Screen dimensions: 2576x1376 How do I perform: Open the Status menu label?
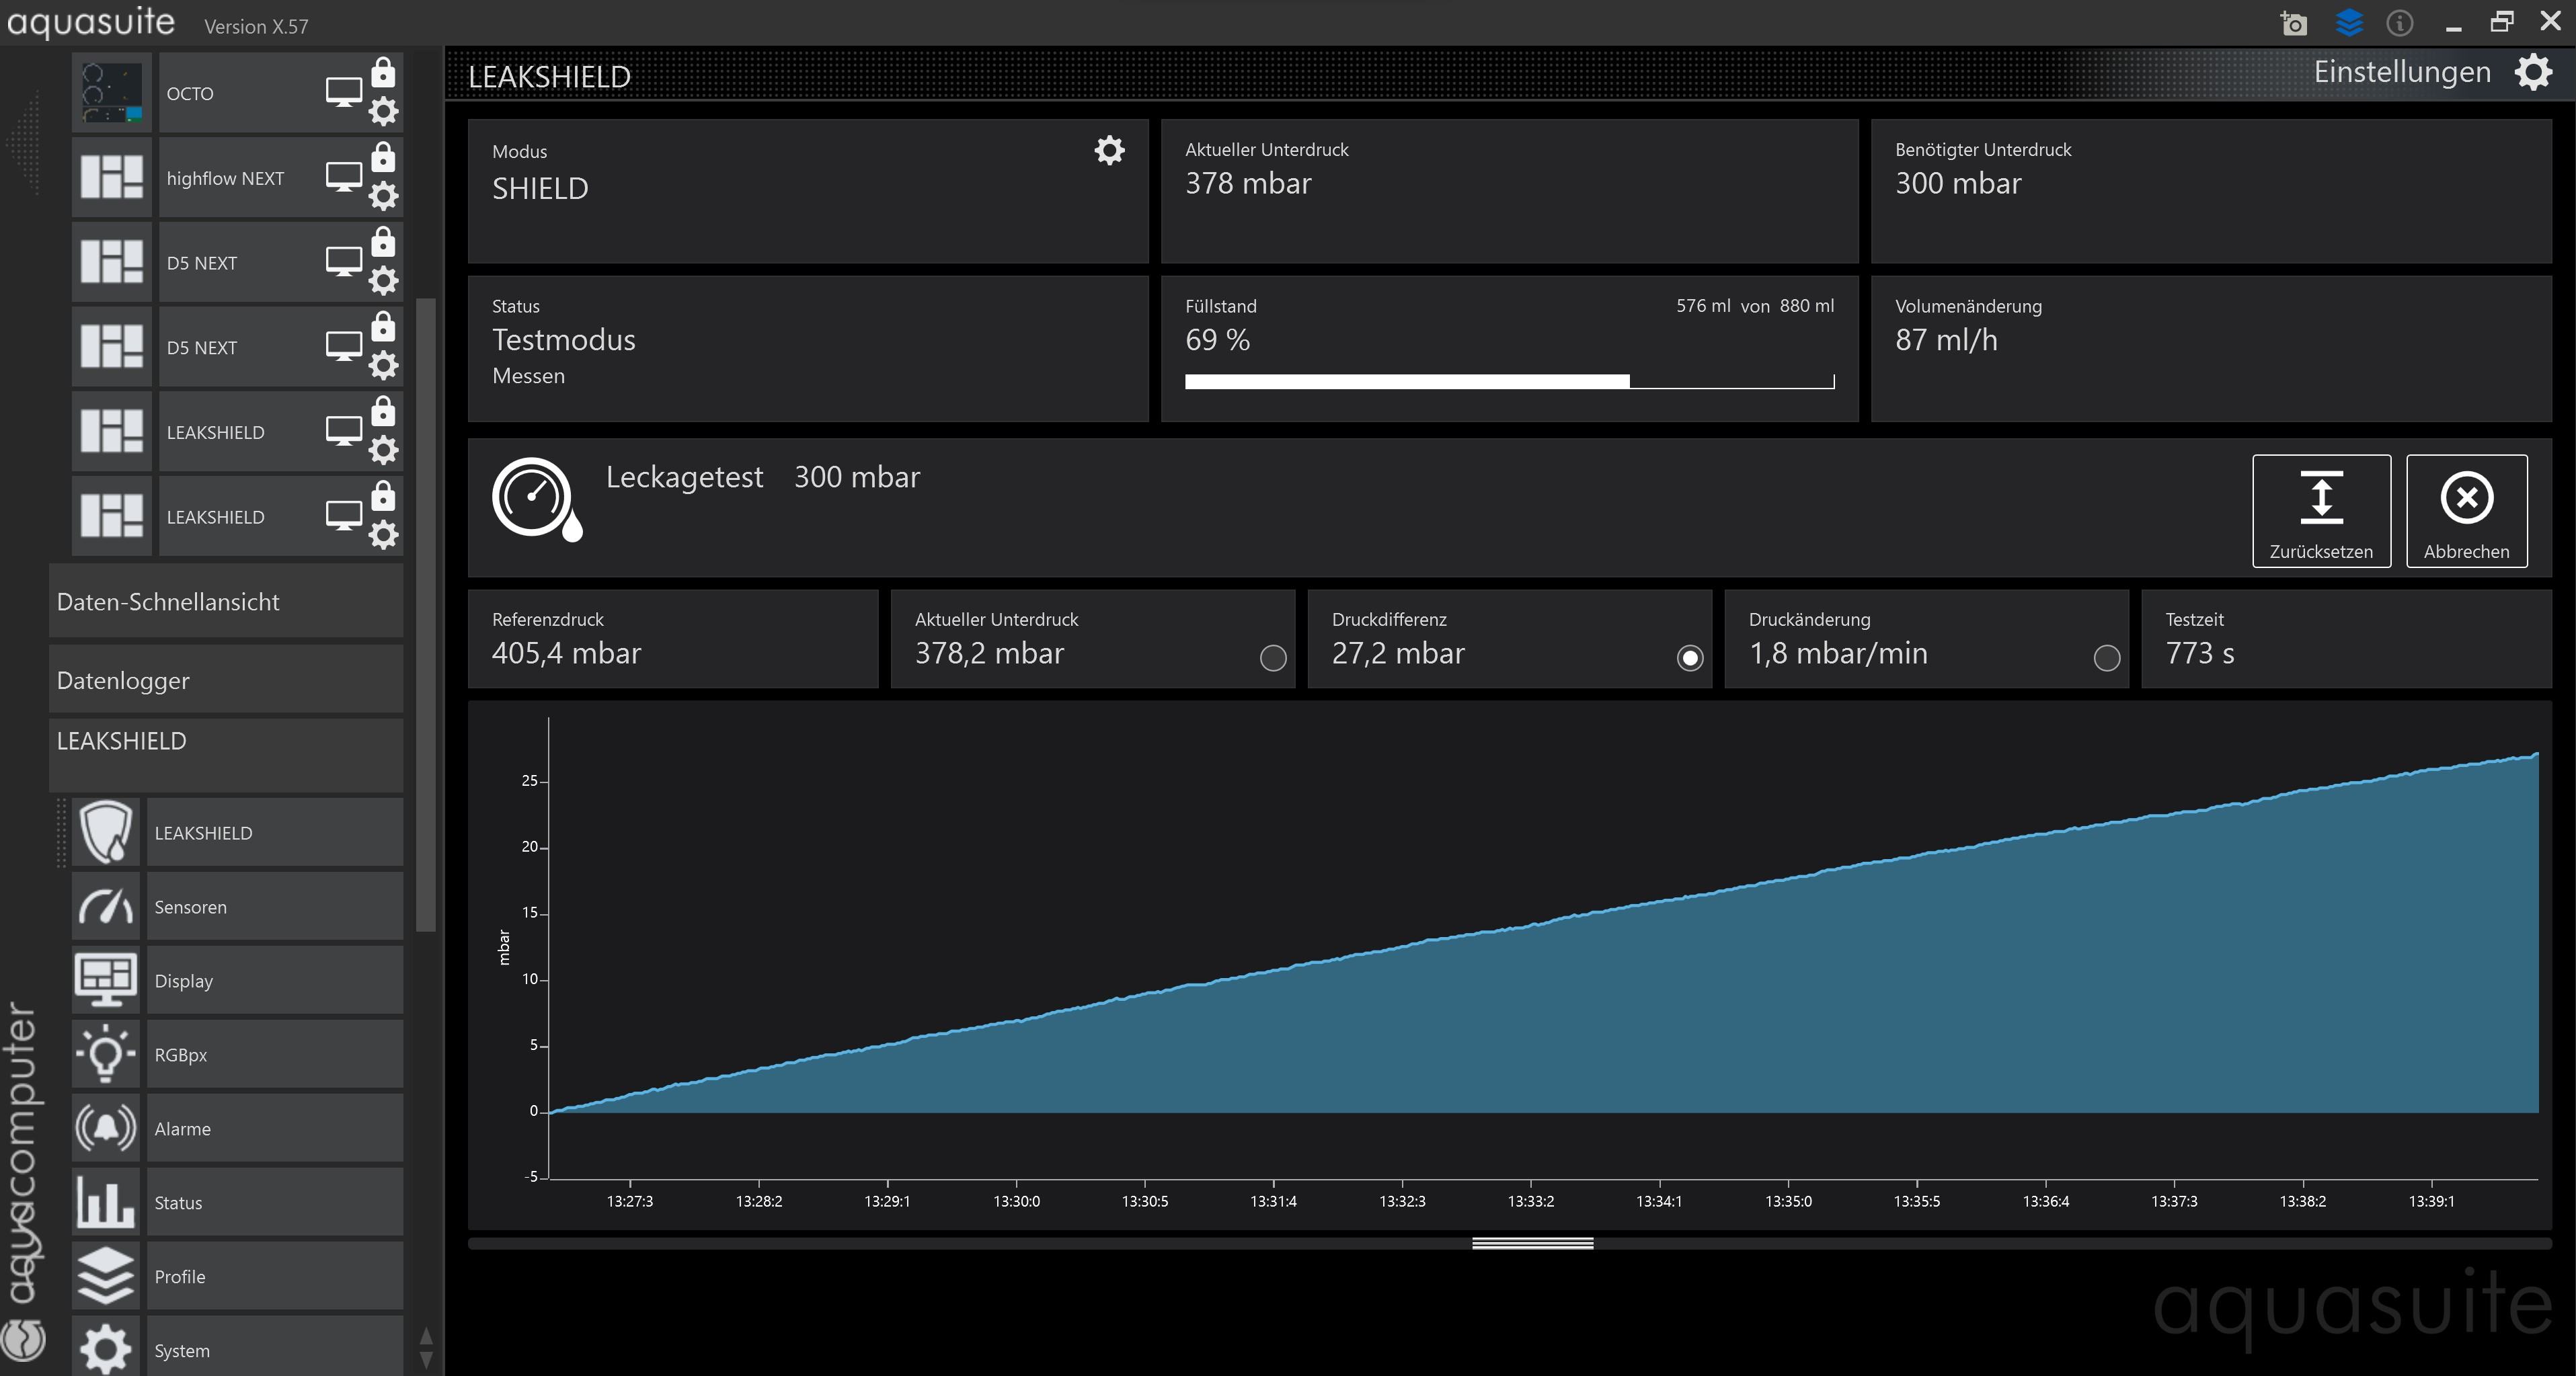(178, 1203)
